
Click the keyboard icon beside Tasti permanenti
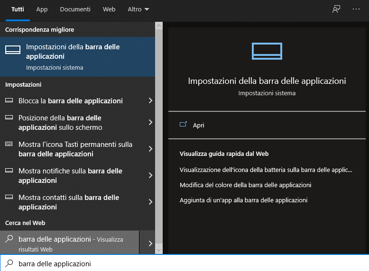[x=9, y=144]
